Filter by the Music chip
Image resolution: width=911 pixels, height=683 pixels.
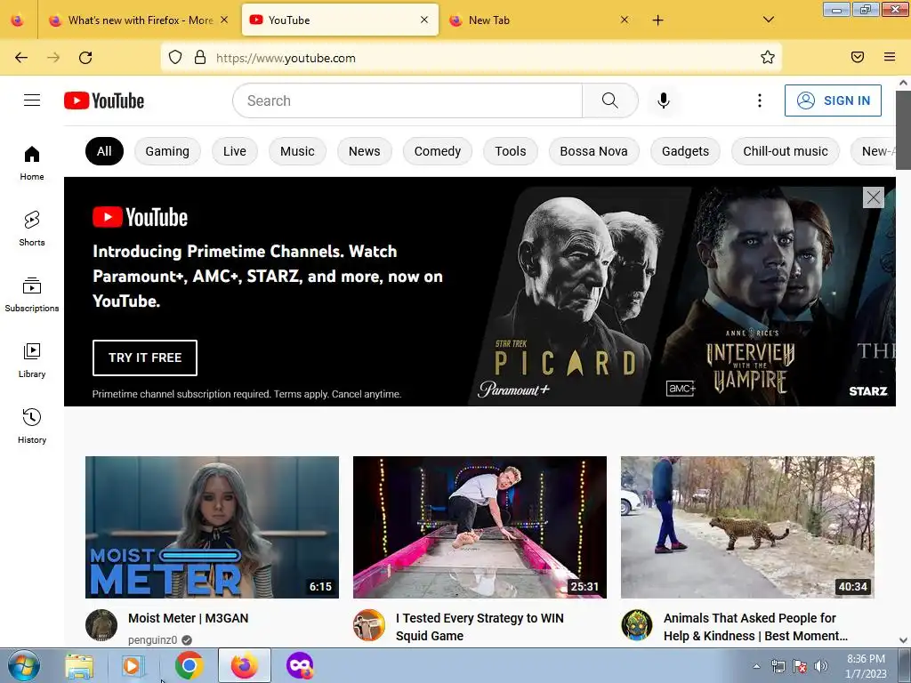(297, 151)
